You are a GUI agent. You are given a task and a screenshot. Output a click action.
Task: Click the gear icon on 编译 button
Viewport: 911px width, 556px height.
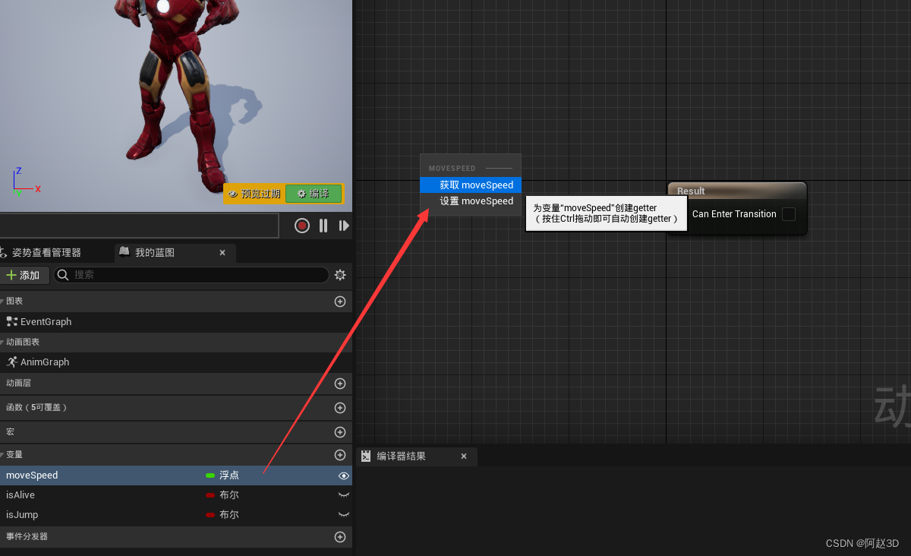tap(301, 194)
